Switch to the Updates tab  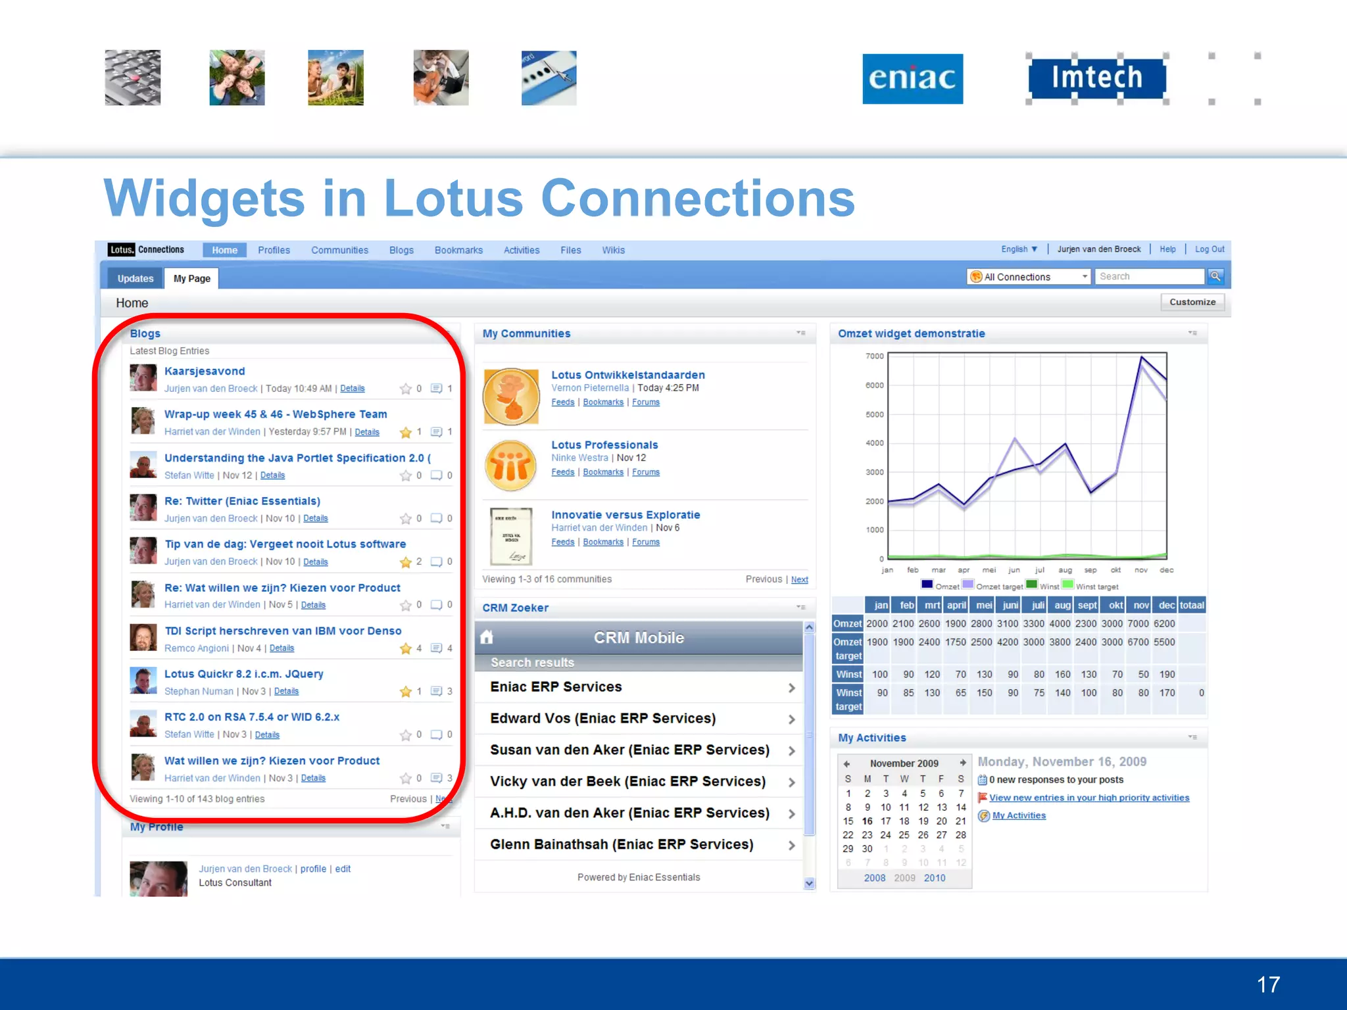point(135,278)
